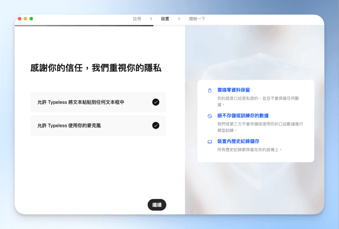Click the prohibition icon beside 絕不存儲或訓練你的數據
Viewport: 339px width, 229px height.
209,115
